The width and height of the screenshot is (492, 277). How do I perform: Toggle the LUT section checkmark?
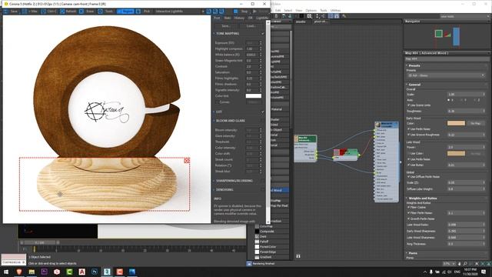(263, 112)
